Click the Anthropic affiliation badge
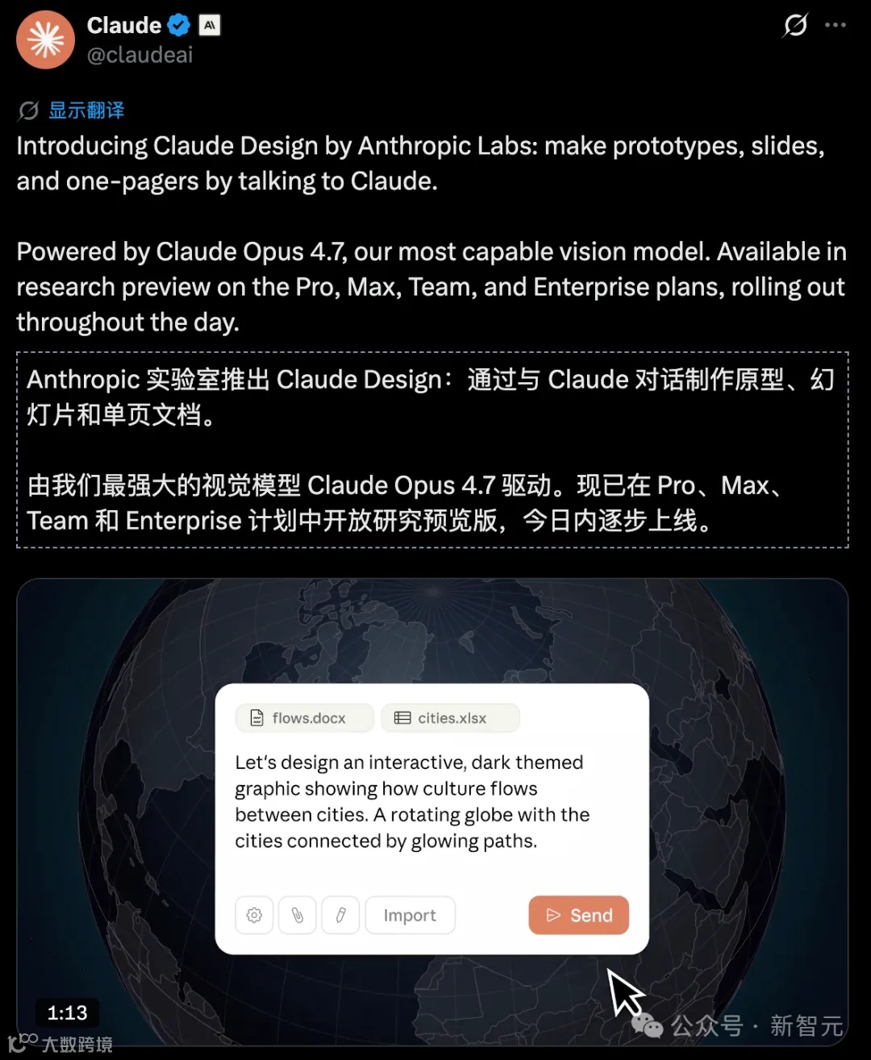The width and height of the screenshot is (871, 1060). tap(210, 26)
